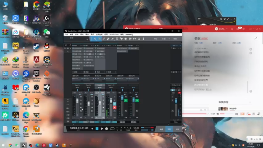Solo channel 2 in the mixer
The width and height of the screenshot is (263, 148).
92,100
